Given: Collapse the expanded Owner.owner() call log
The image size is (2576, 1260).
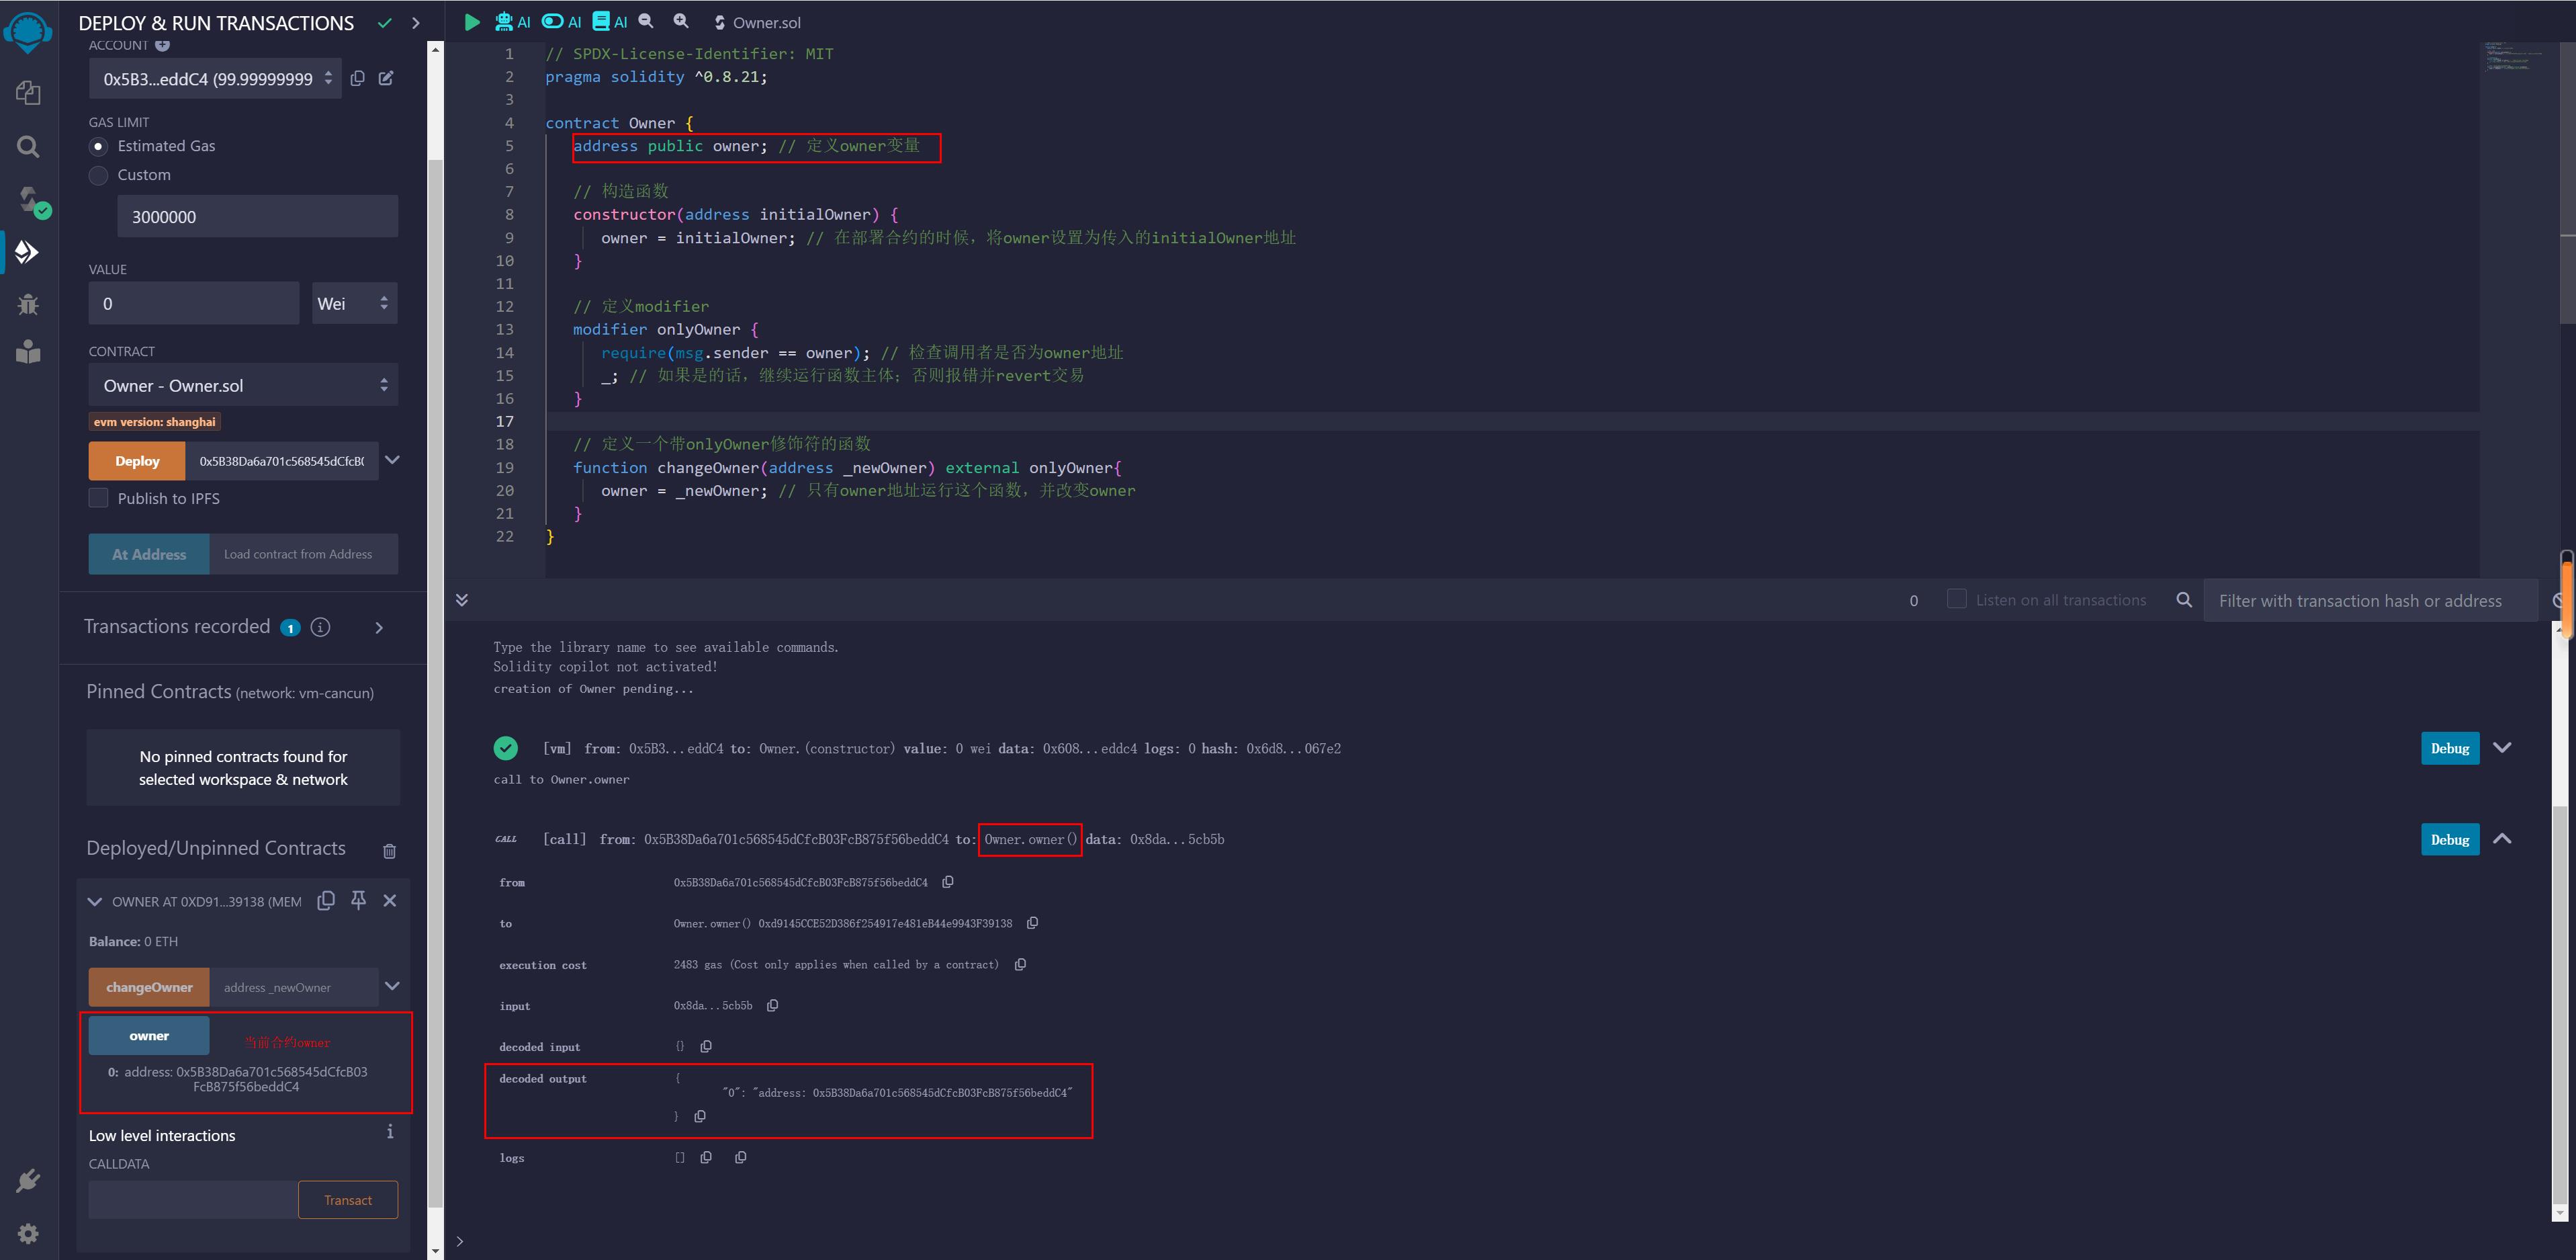Looking at the screenshot, I should 2502,839.
